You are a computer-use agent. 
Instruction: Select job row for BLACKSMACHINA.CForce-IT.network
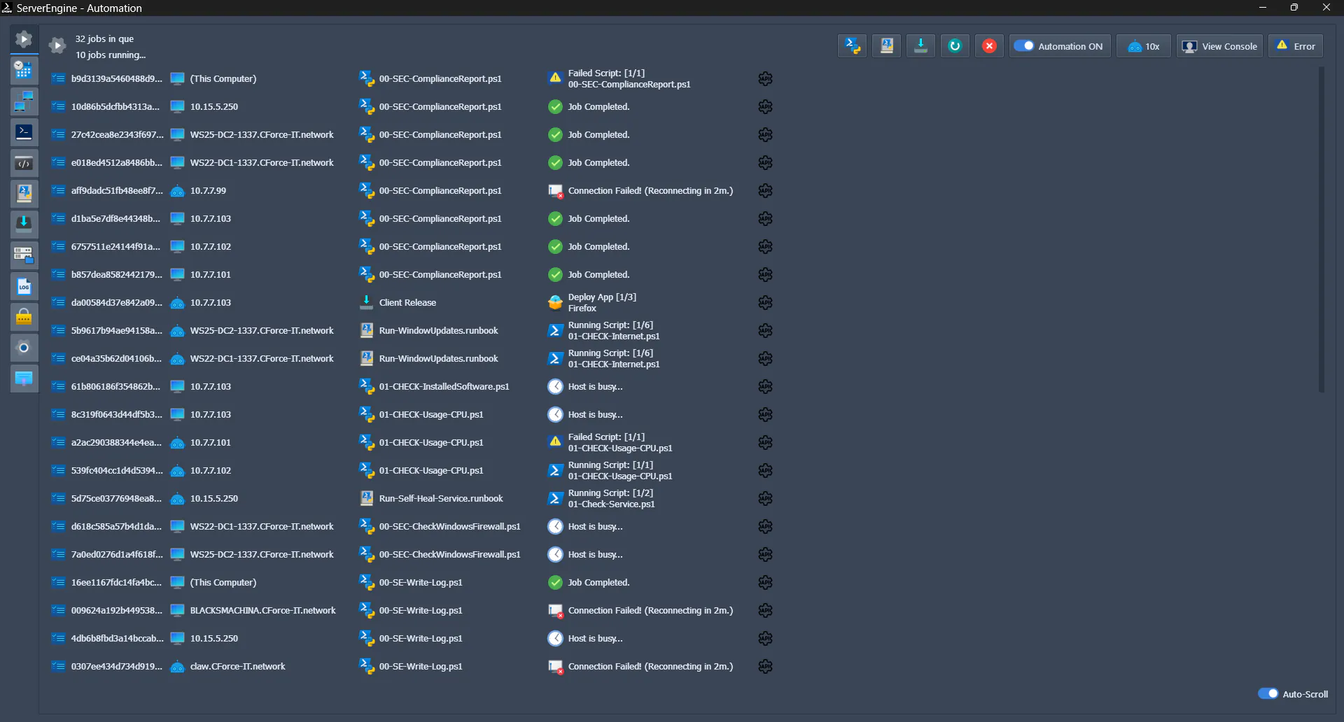click(x=262, y=610)
